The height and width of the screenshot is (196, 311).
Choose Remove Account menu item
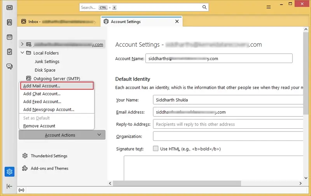point(57,126)
